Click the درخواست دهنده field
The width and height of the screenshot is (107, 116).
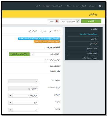coord(23,88)
